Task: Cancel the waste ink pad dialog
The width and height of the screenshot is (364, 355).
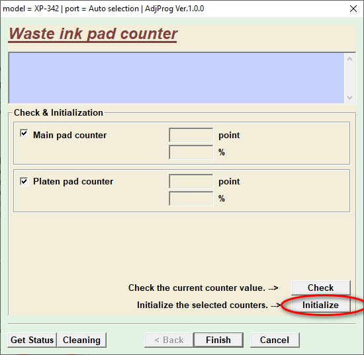Action: (x=275, y=340)
